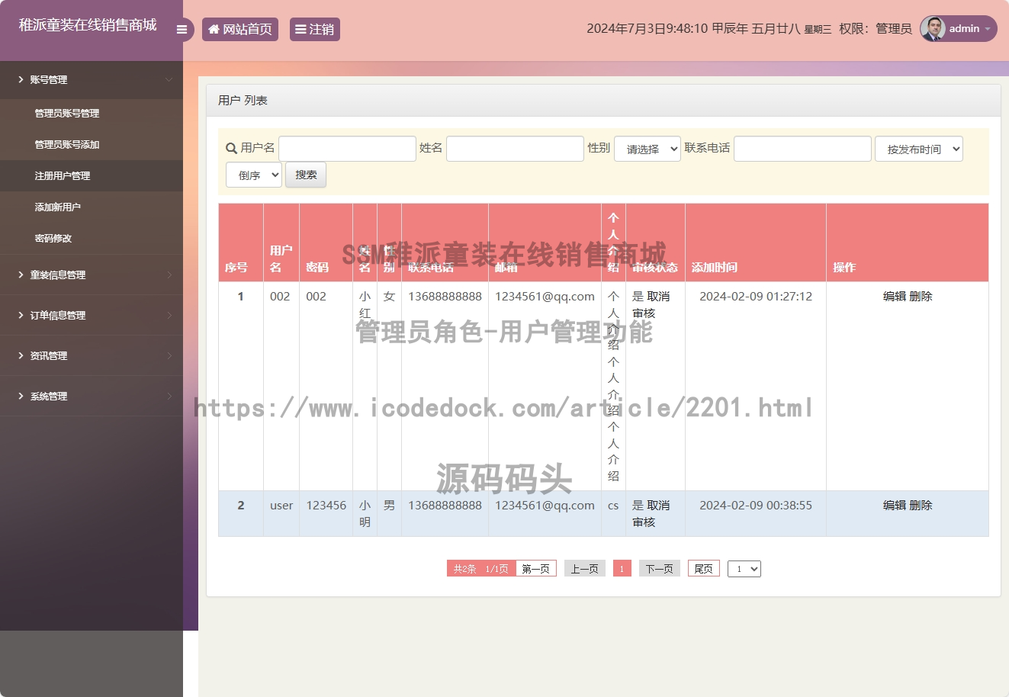1009x697 pixels.
Task: Click timestamp 2024-02-09 01:27:12
Action: 756,296
